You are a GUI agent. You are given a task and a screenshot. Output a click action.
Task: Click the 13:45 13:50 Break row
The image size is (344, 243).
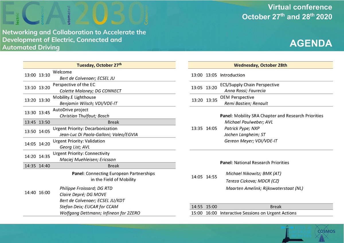99,122
